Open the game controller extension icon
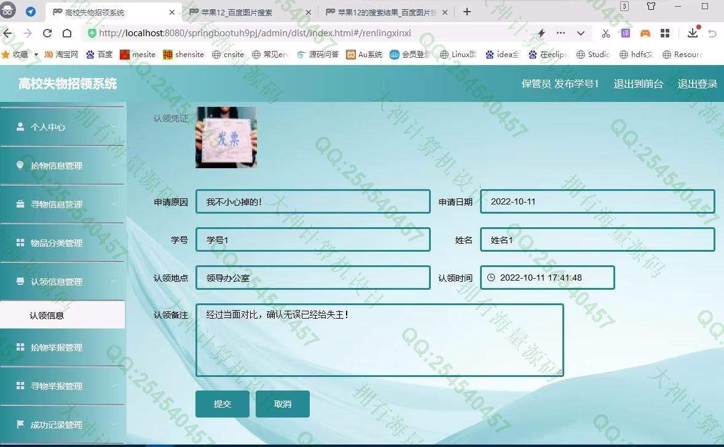 click(x=645, y=33)
